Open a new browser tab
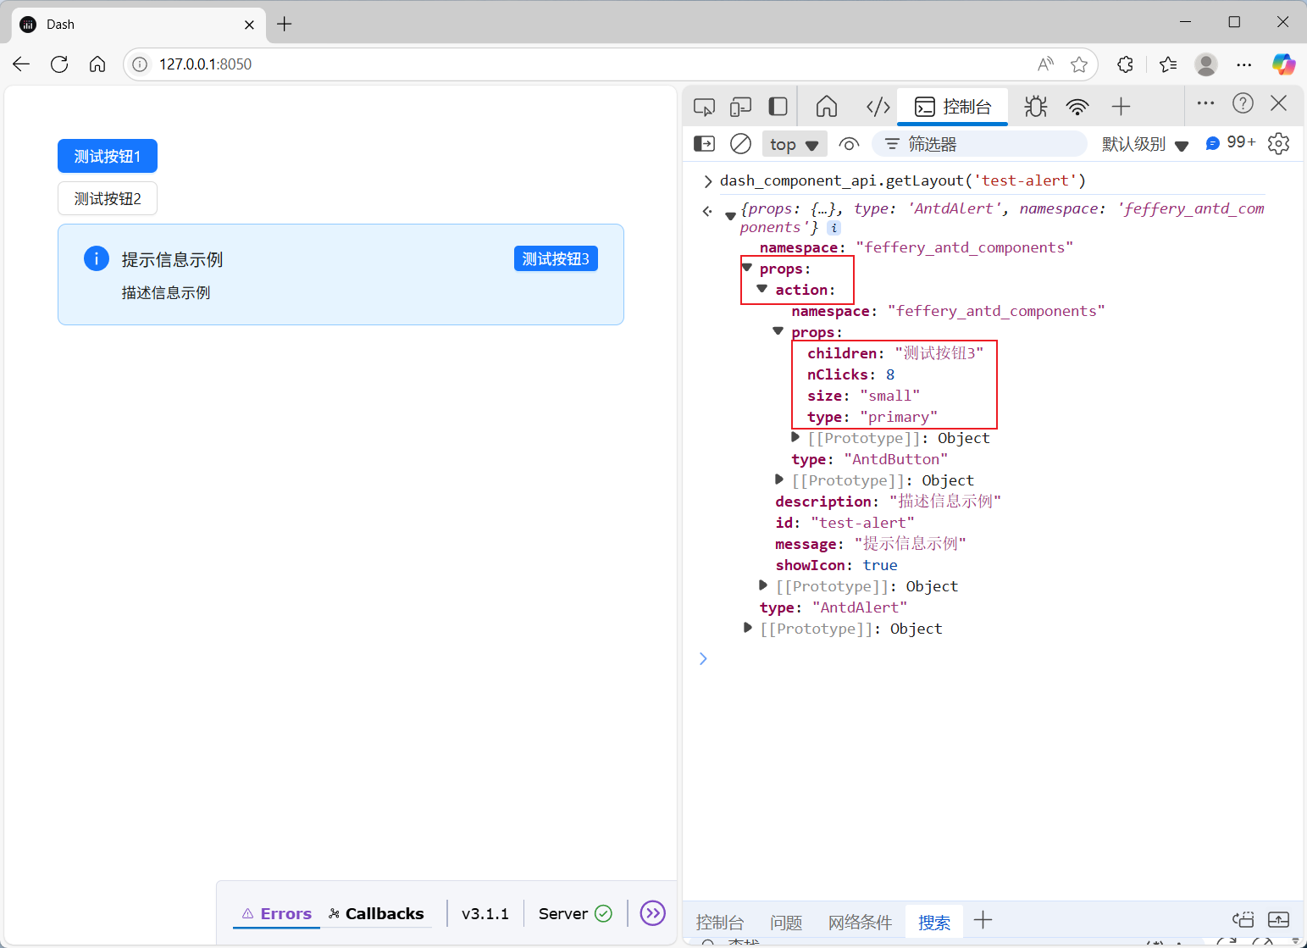This screenshot has width=1307, height=948. [x=285, y=24]
